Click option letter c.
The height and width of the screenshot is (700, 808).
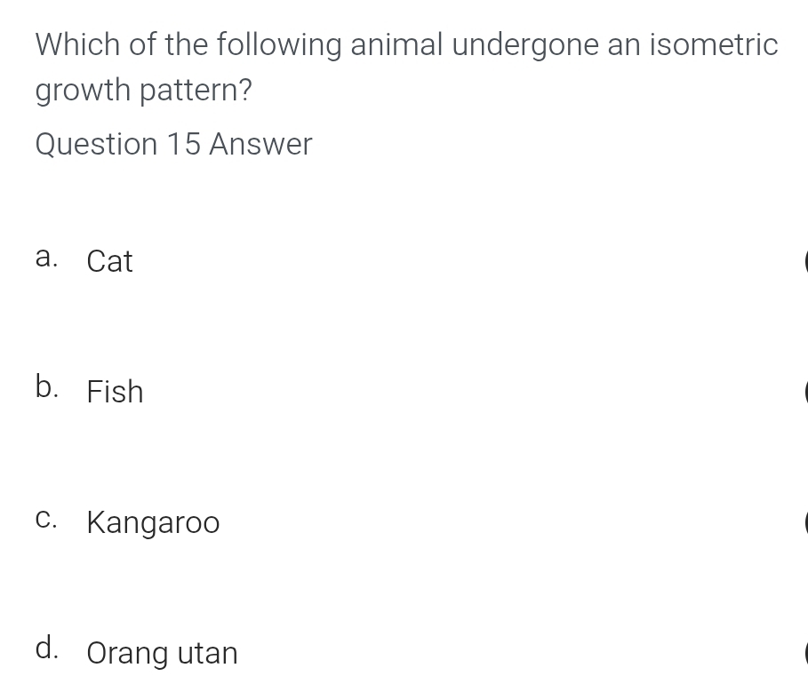47,520
